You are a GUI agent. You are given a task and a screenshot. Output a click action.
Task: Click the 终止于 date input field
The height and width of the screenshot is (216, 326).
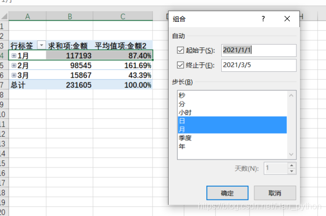[259, 65]
